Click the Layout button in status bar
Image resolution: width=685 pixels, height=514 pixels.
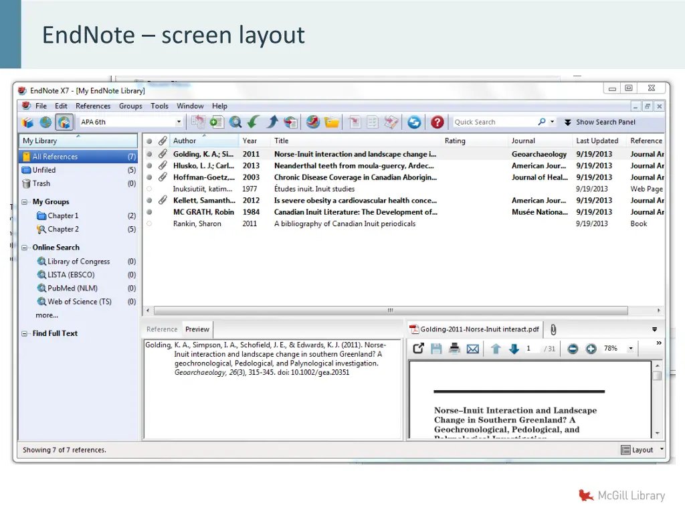[x=642, y=450]
